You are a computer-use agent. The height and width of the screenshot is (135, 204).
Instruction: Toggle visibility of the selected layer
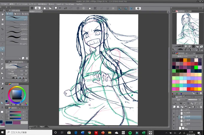174,117
